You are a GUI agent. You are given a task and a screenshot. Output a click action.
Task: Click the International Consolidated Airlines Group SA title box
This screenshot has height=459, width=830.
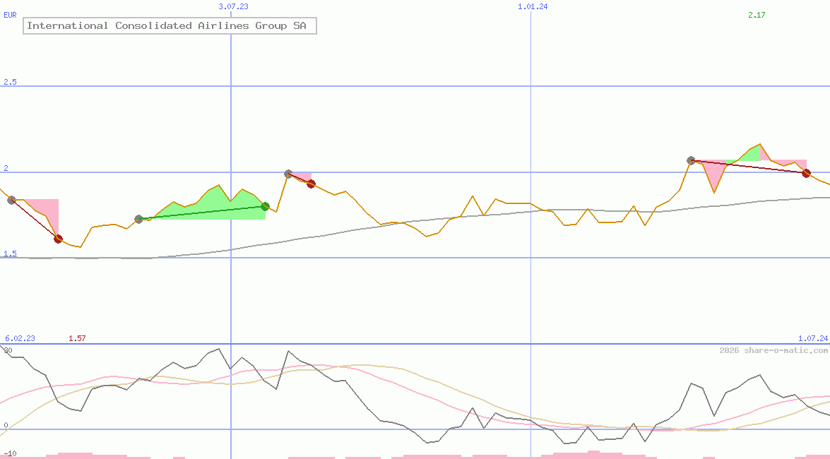170,26
